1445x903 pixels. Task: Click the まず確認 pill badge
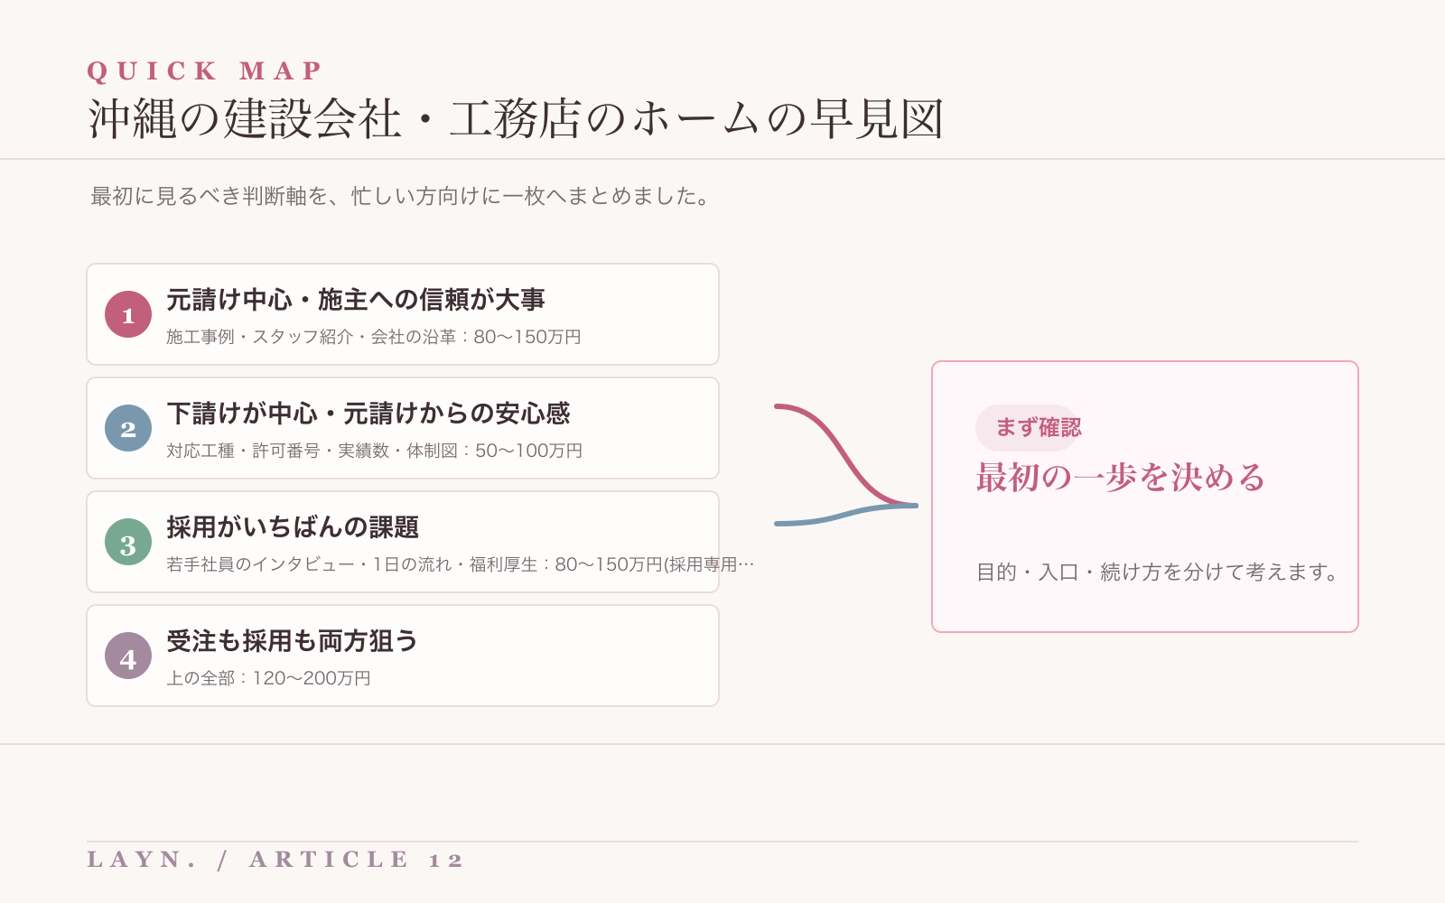pyautogui.click(x=1028, y=428)
